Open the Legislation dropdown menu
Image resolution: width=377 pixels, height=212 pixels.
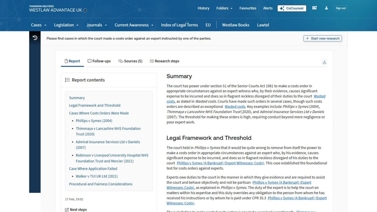pos(66,25)
